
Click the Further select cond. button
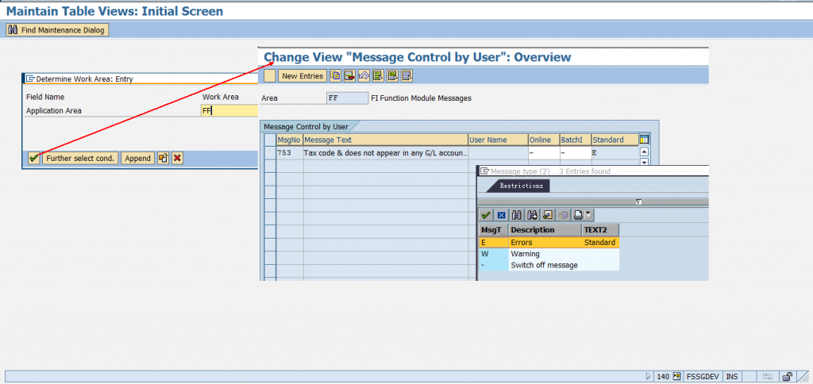(80, 159)
